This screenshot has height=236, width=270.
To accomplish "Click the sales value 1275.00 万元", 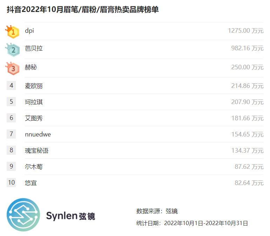I will pyautogui.click(x=246, y=31).
